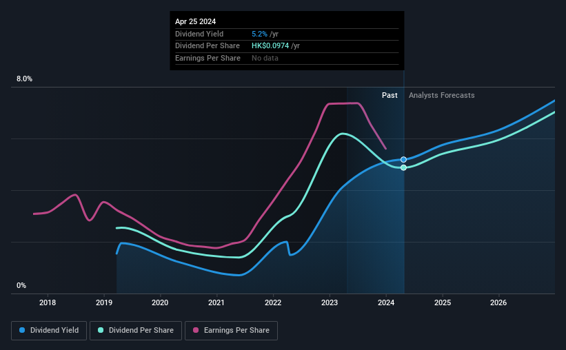Image resolution: width=566 pixels, height=350 pixels.
Task: Click the 8.0% y-axis label
Action: [24, 79]
